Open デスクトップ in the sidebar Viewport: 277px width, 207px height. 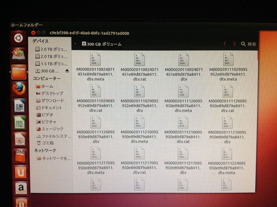point(50,93)
